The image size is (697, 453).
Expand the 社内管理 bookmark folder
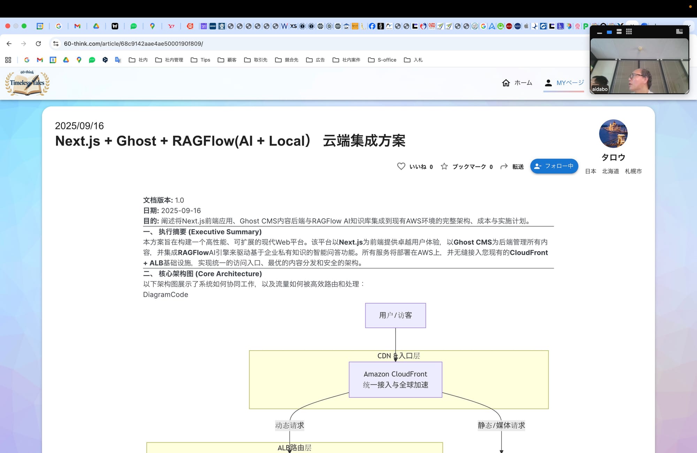[169, 60]
